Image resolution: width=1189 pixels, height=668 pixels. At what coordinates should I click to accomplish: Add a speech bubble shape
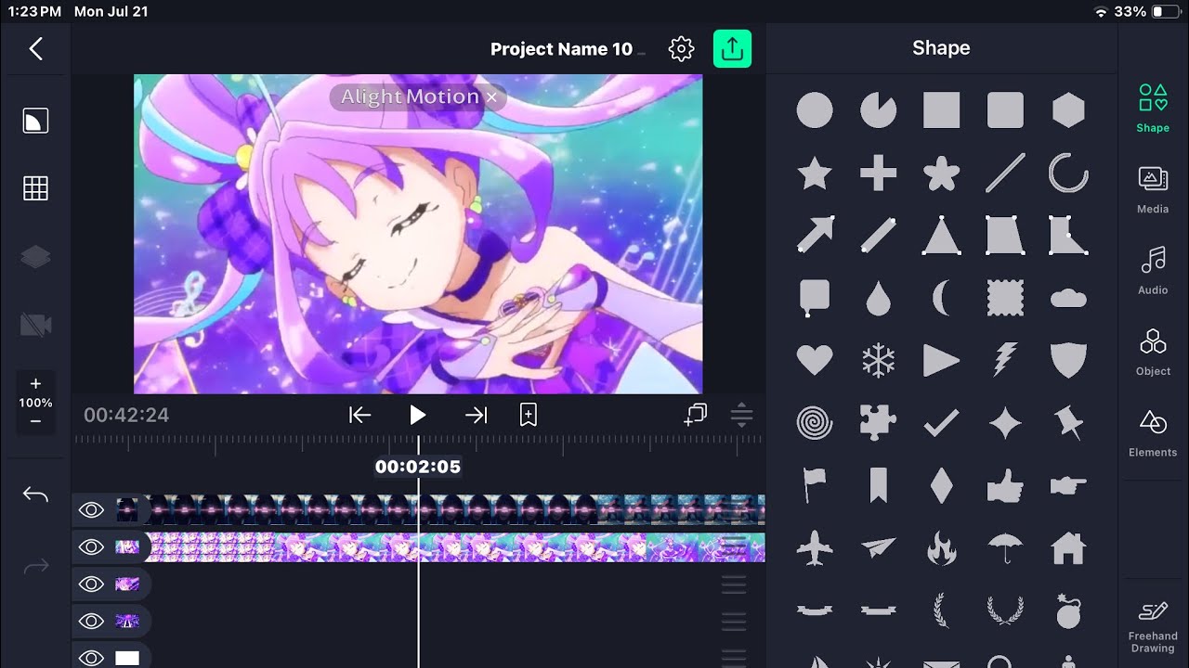[815, 298]
